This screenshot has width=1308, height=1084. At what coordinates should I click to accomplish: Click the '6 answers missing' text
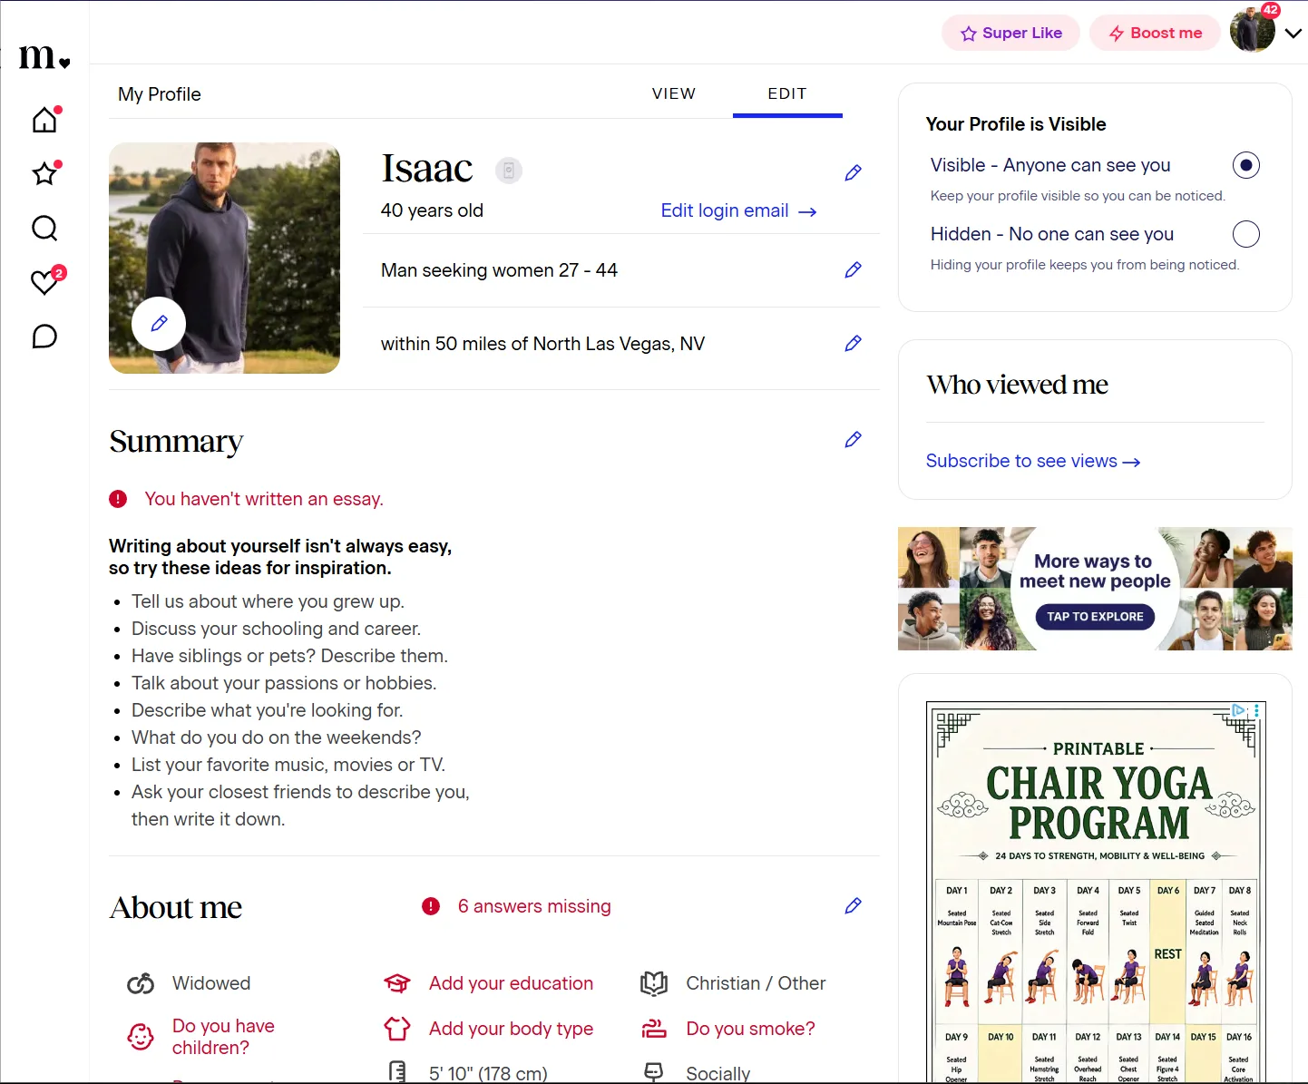click(534, 906)
